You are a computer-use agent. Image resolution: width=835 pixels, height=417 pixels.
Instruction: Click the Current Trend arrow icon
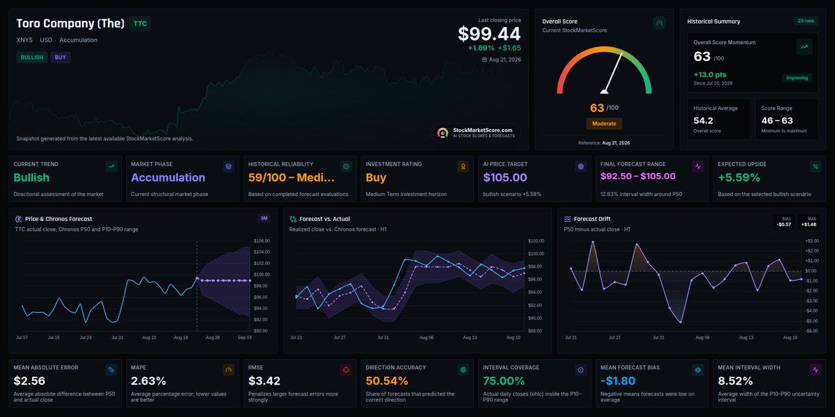point(111,167)
